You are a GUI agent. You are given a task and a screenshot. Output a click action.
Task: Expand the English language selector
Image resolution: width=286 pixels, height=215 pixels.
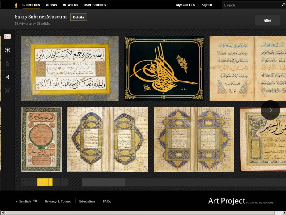[23, 202]
